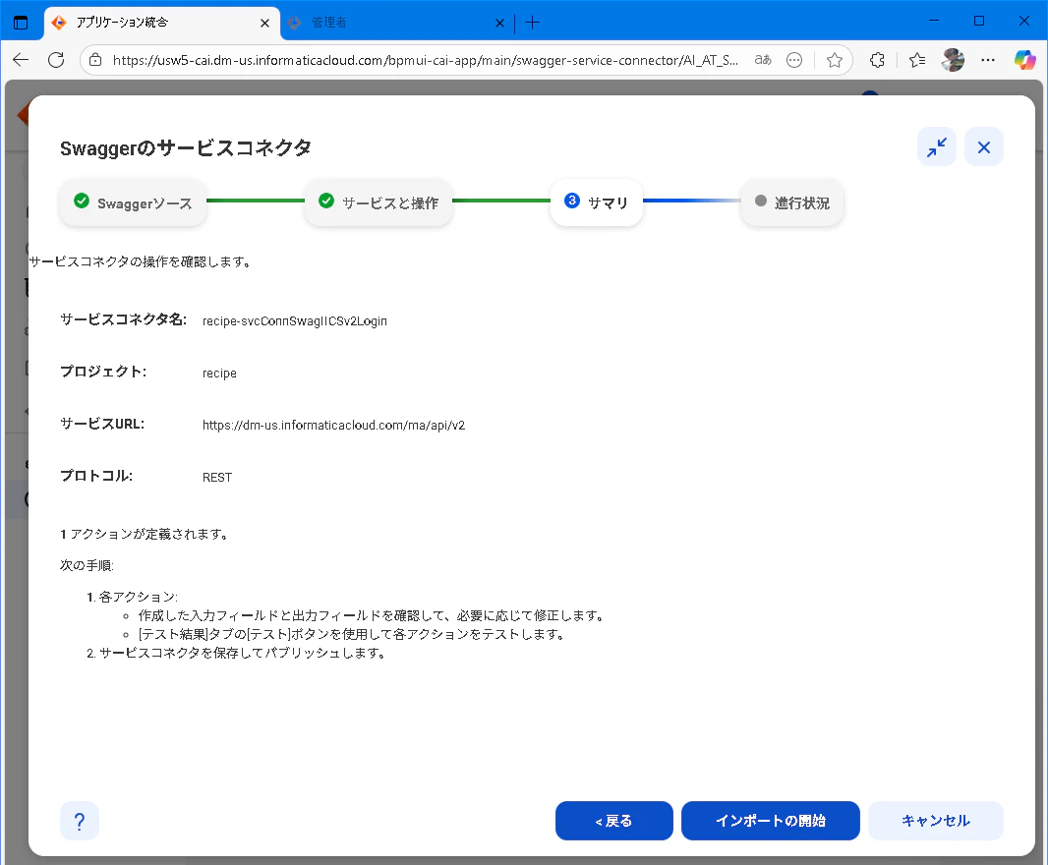Open a new browser tab

pyautogui.click(x=532, y=23)
